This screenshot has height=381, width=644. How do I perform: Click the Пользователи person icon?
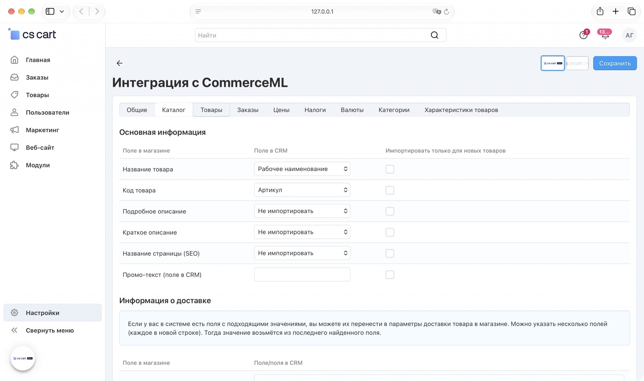click(14, 112)
